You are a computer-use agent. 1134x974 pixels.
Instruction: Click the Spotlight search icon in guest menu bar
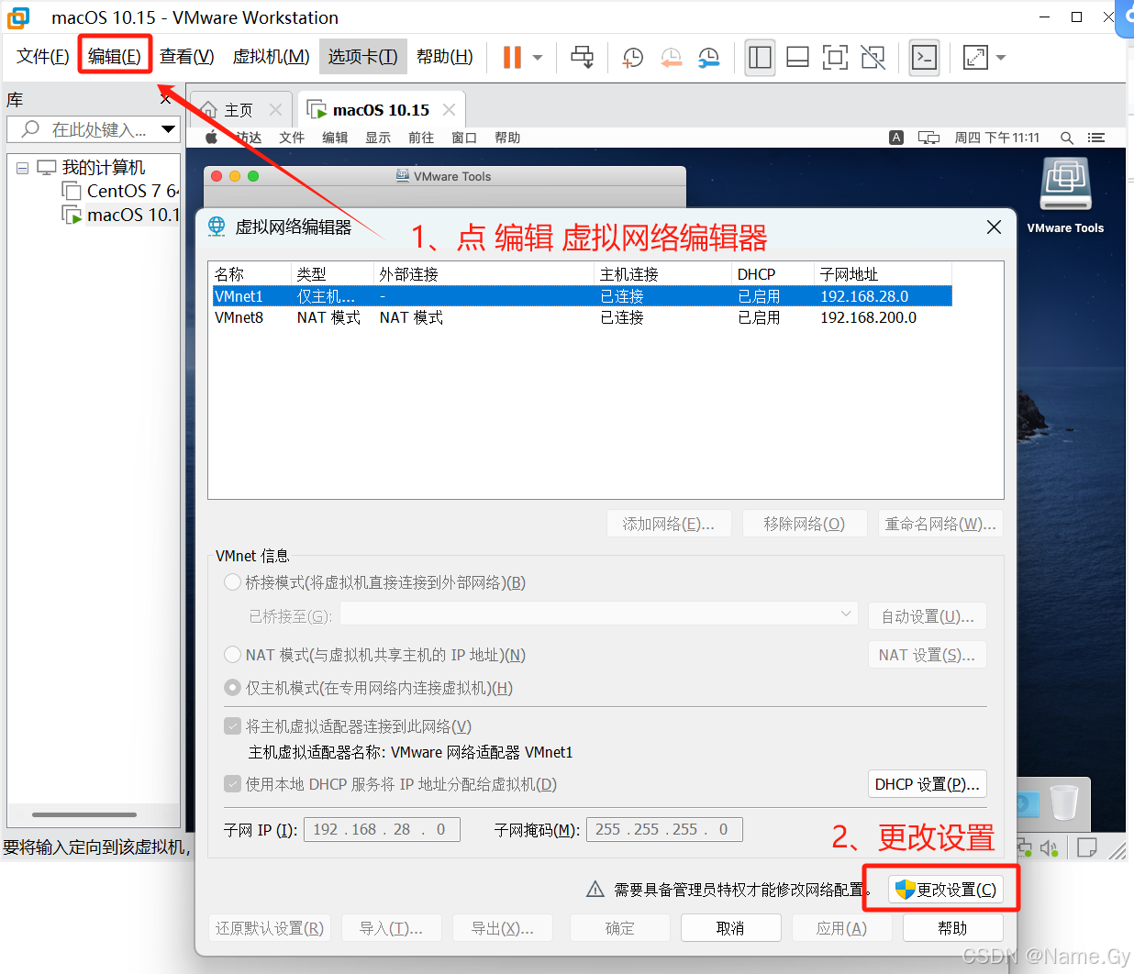[x=1067, y=138]
